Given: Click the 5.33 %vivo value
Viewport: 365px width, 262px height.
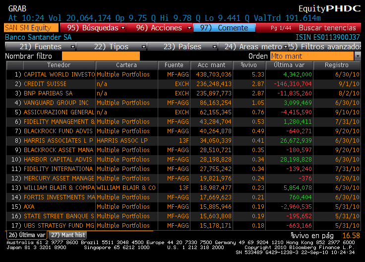Looking at the screenshot, I should click(x=258, y=75).
